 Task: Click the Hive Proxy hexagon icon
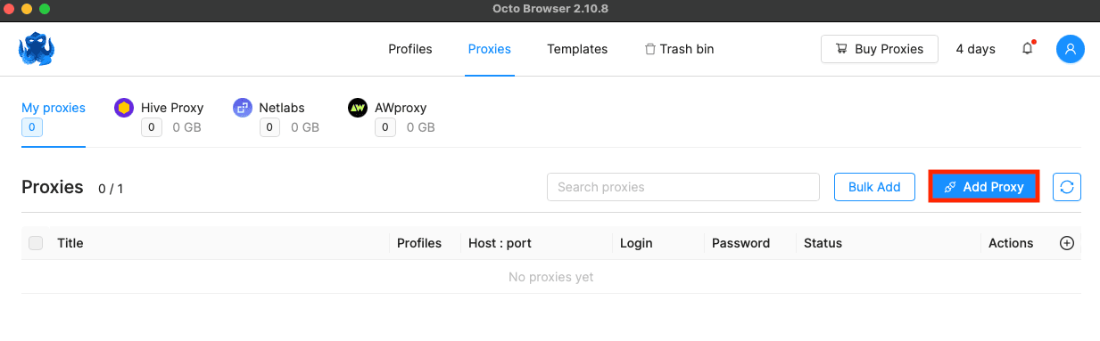(124, 108)
